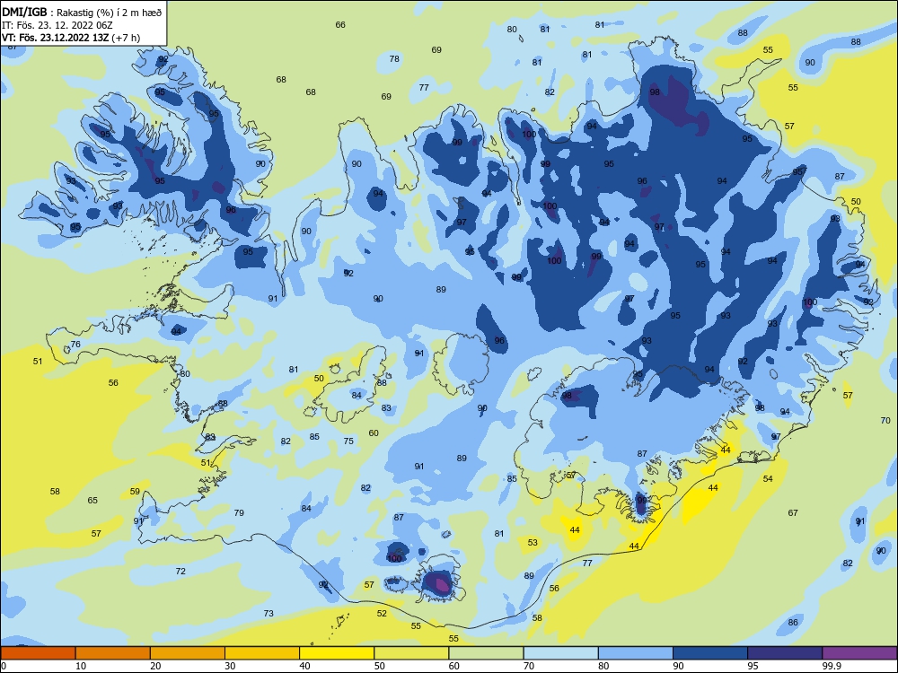The image size is (898, 673).
Task: Click the dark orange 0–10 legend swatch
Action: click(38, 653)
